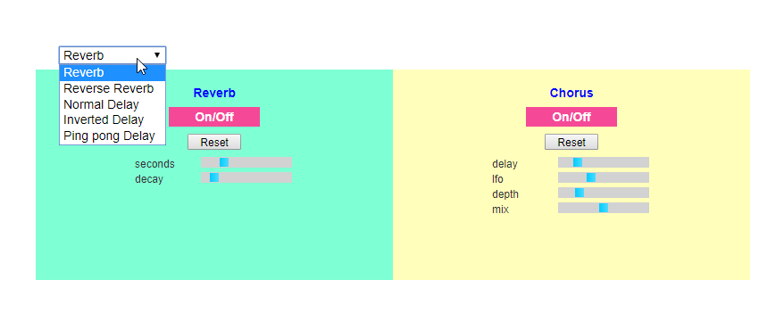
Task: Click the Reset button under Chorus
Action: (571, 142)
